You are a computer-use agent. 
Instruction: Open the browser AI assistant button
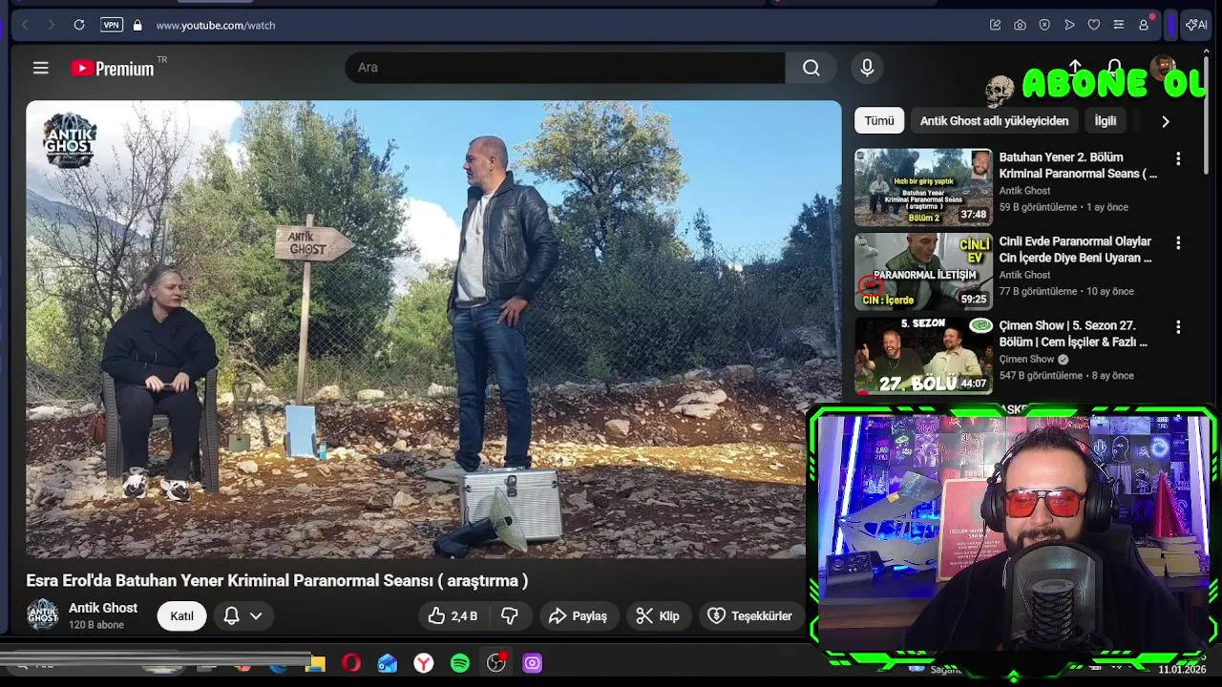pyautogui.click(x=1196, y=25)
